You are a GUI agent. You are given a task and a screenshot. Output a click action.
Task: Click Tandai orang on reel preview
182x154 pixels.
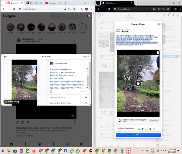(12, 102)
